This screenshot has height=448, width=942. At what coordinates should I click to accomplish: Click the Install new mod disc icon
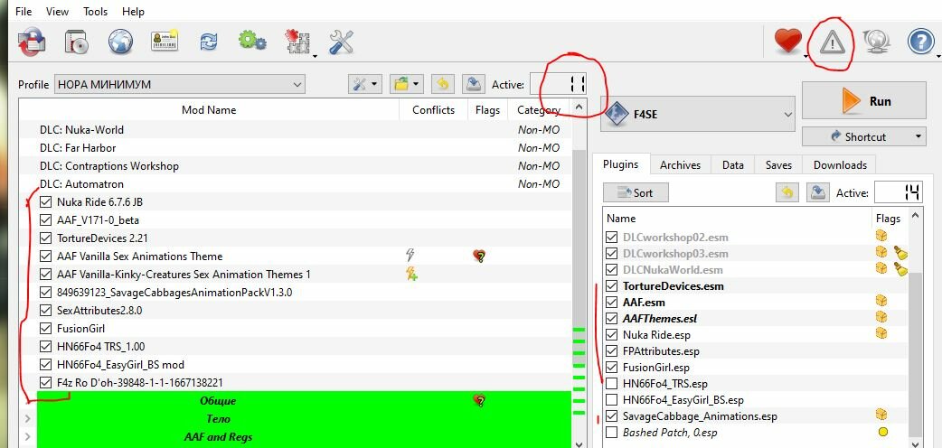coord(76,42)
